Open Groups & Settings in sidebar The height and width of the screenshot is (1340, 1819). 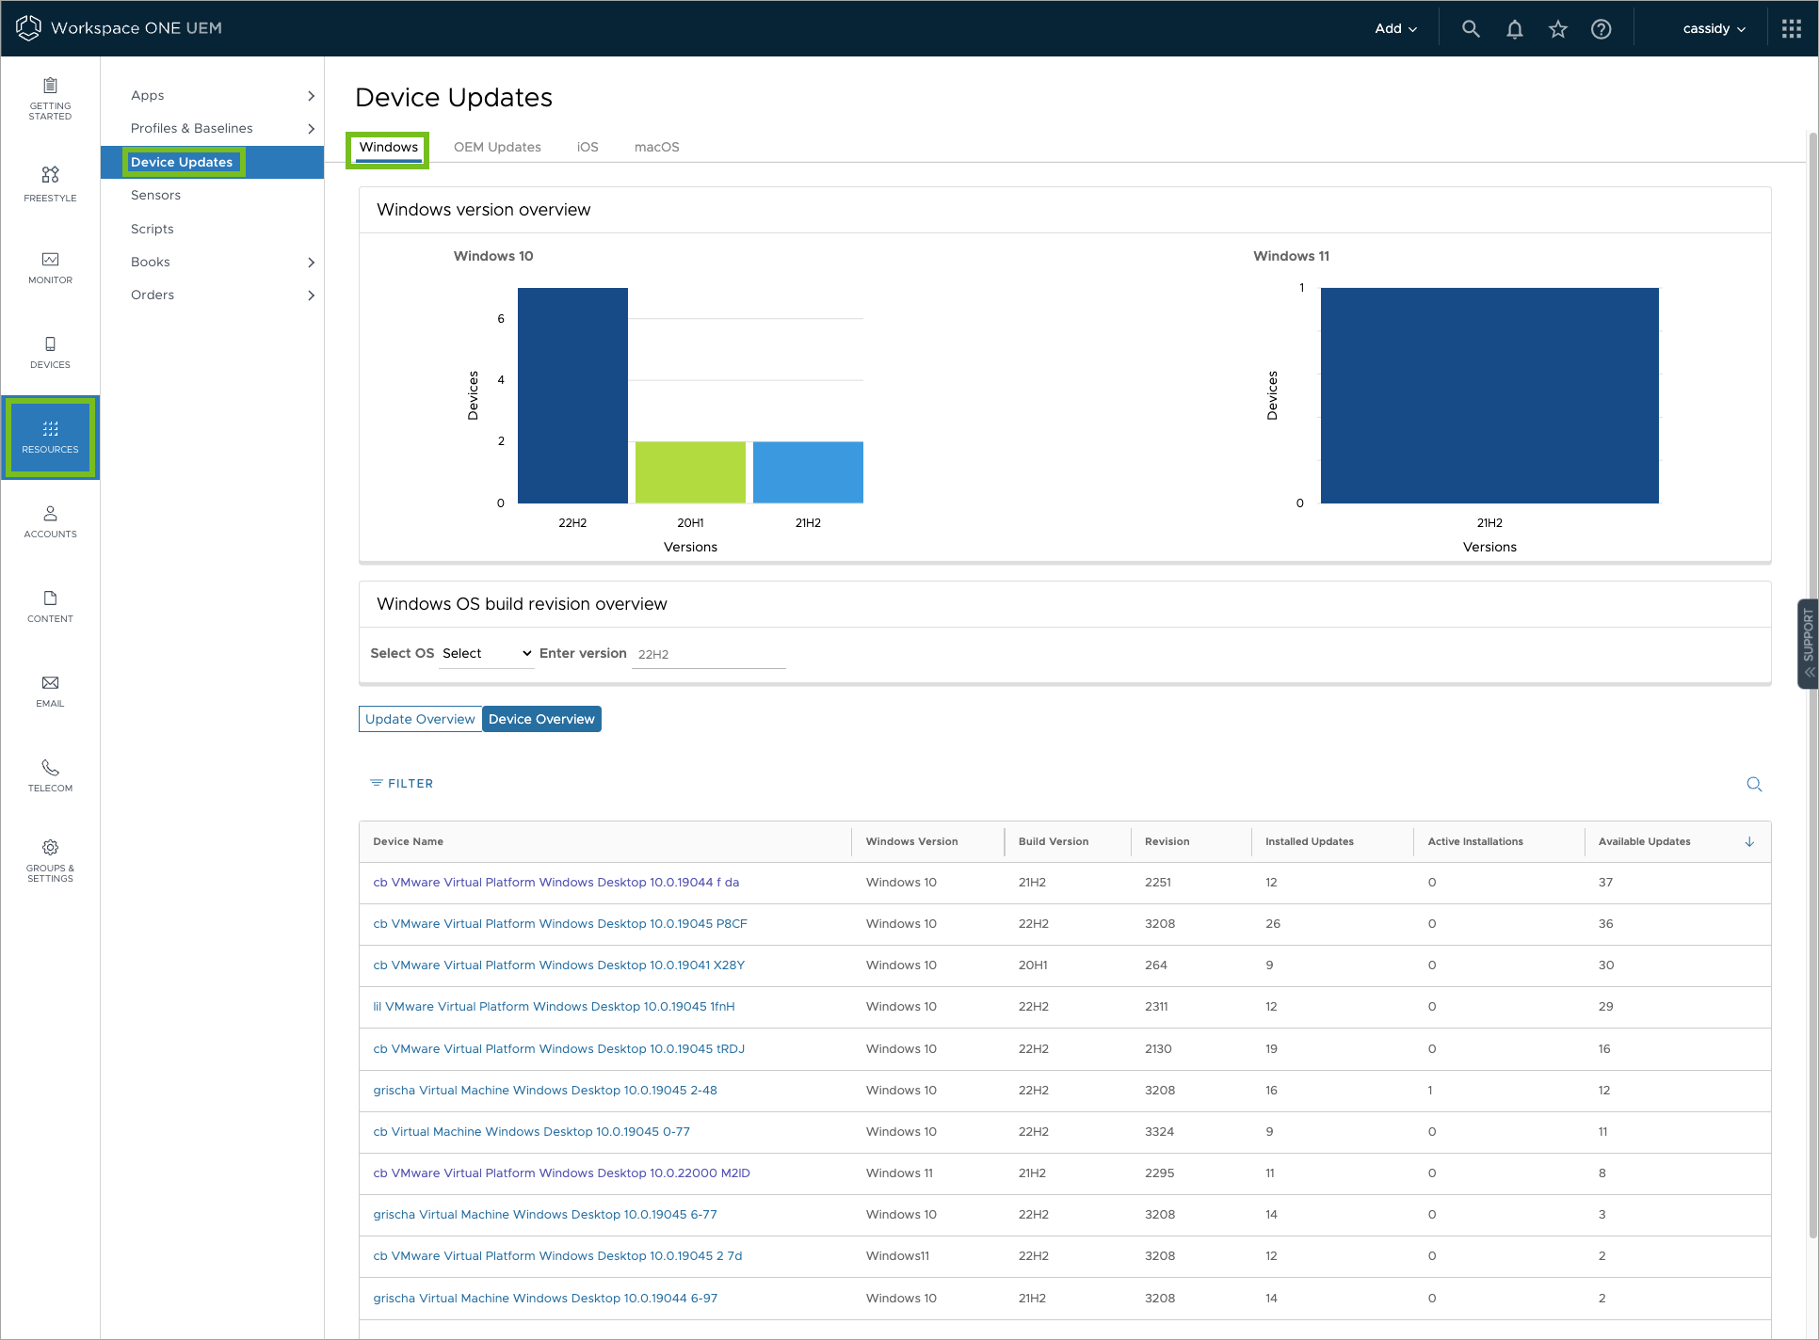pos(50,861)
